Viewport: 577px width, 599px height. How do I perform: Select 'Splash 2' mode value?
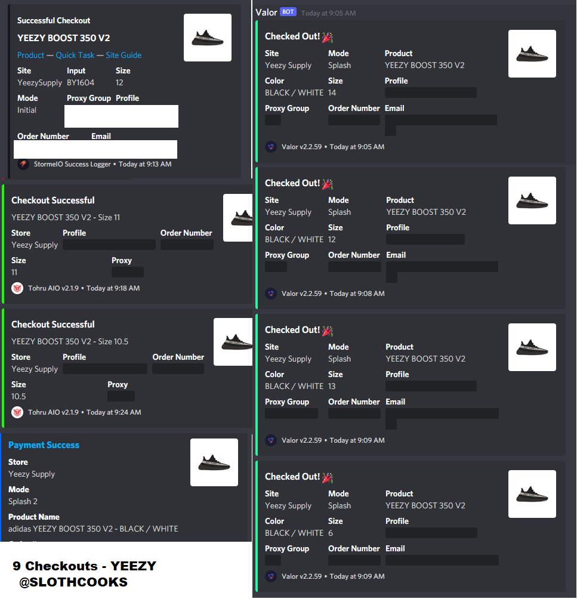pos(23,501)
